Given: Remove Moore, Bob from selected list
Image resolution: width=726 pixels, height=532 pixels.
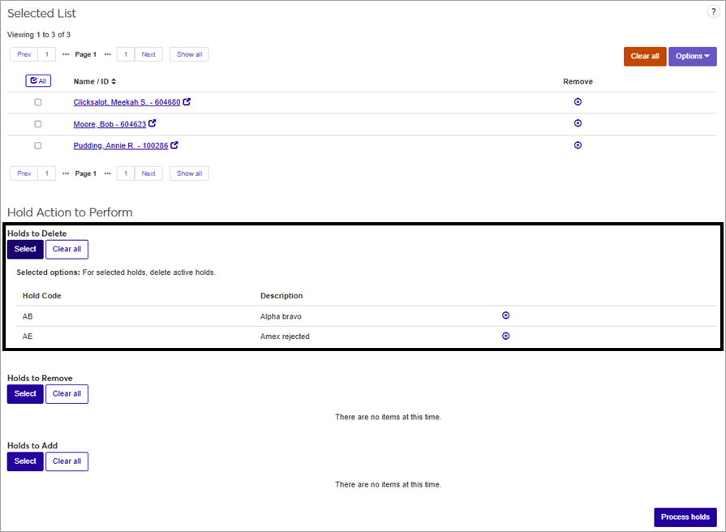Looking at the screenshot, I should 578,123.
